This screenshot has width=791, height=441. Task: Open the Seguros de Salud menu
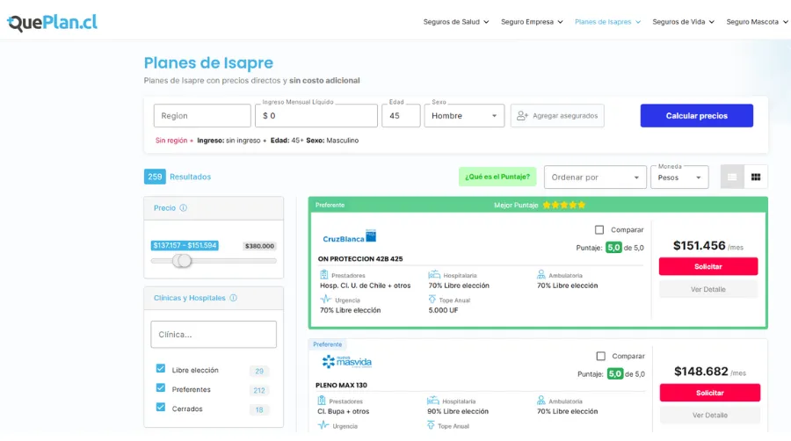click(456, 22)
